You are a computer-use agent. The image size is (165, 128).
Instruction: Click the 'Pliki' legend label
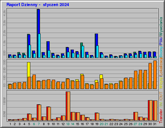coord(161,41)
